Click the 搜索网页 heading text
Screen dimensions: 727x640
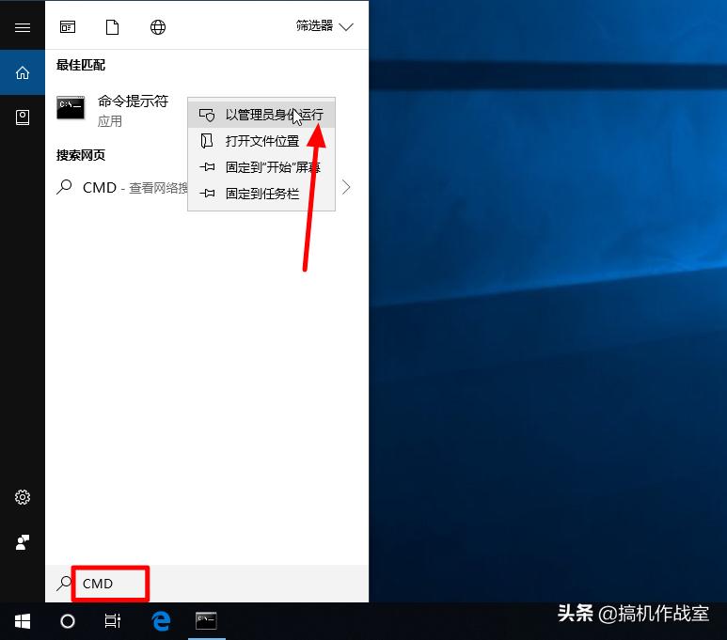(81, 155)
